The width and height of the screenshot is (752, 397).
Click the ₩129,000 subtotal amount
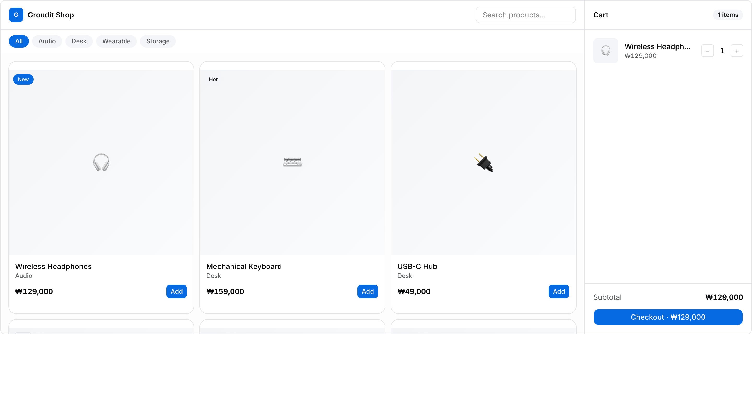pos(724,297)
